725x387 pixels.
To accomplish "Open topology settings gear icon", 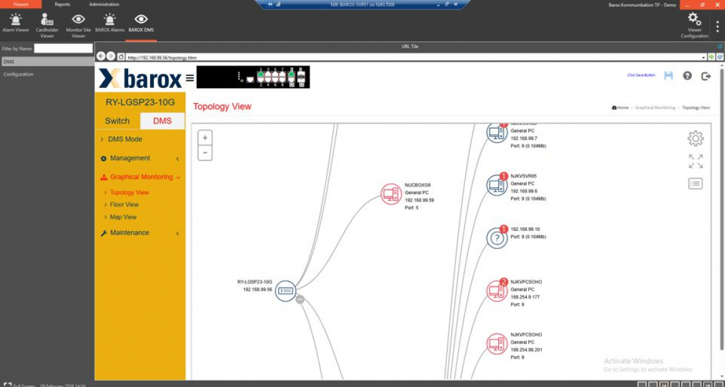I will point(695,139).
